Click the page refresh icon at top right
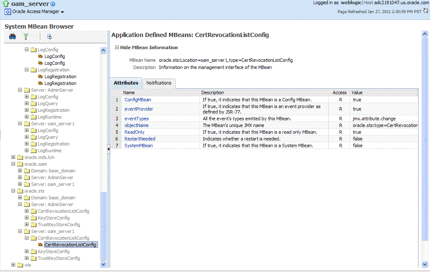Image resolution: width=430 pixels, height=275 pixels. [426, 12]
